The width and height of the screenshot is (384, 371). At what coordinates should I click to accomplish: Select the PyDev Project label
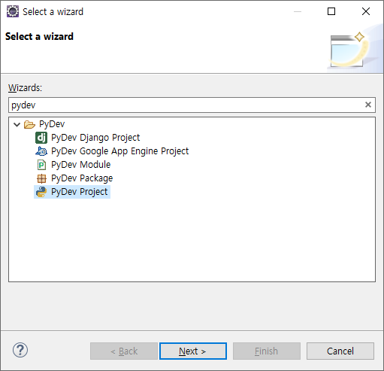pyautogui.click(x=79, y=192)
